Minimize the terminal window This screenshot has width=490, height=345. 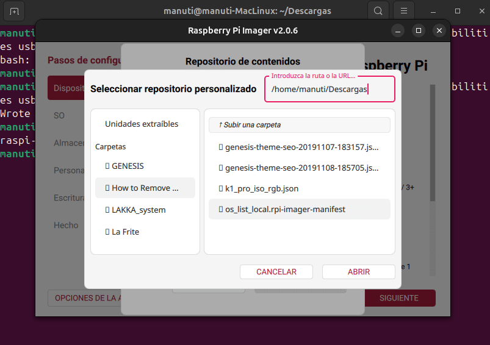pos(433,11)
